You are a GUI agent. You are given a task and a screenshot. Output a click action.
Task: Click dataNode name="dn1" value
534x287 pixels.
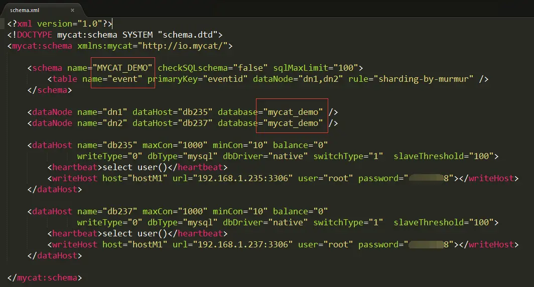tap(115, 112)
